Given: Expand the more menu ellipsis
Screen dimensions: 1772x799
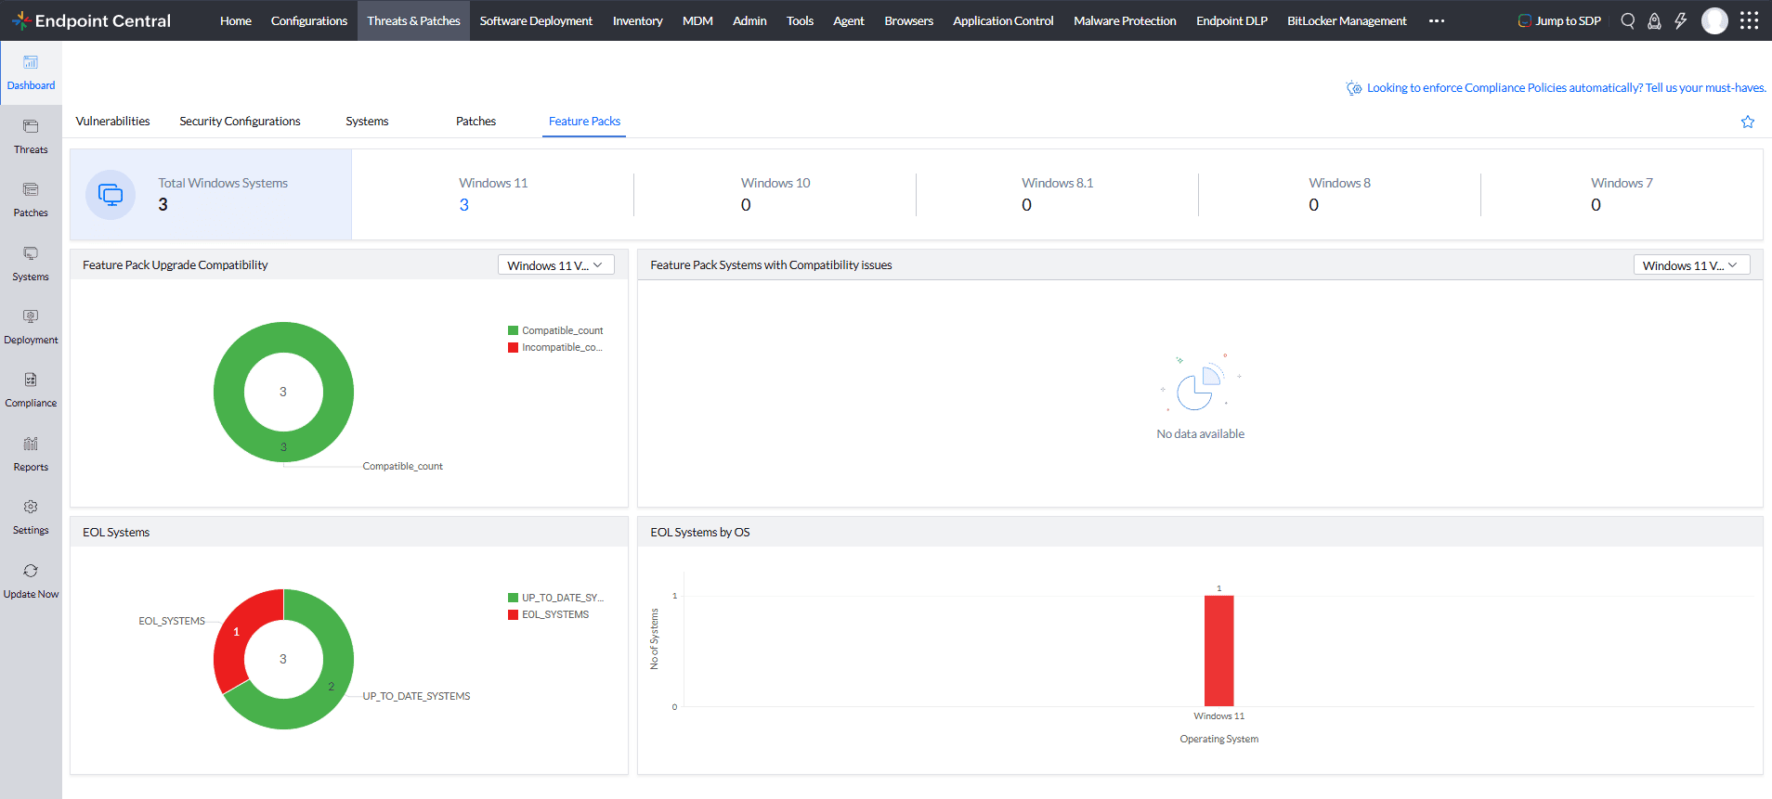Looking at the screenshot, I should tap(1437, 20).
